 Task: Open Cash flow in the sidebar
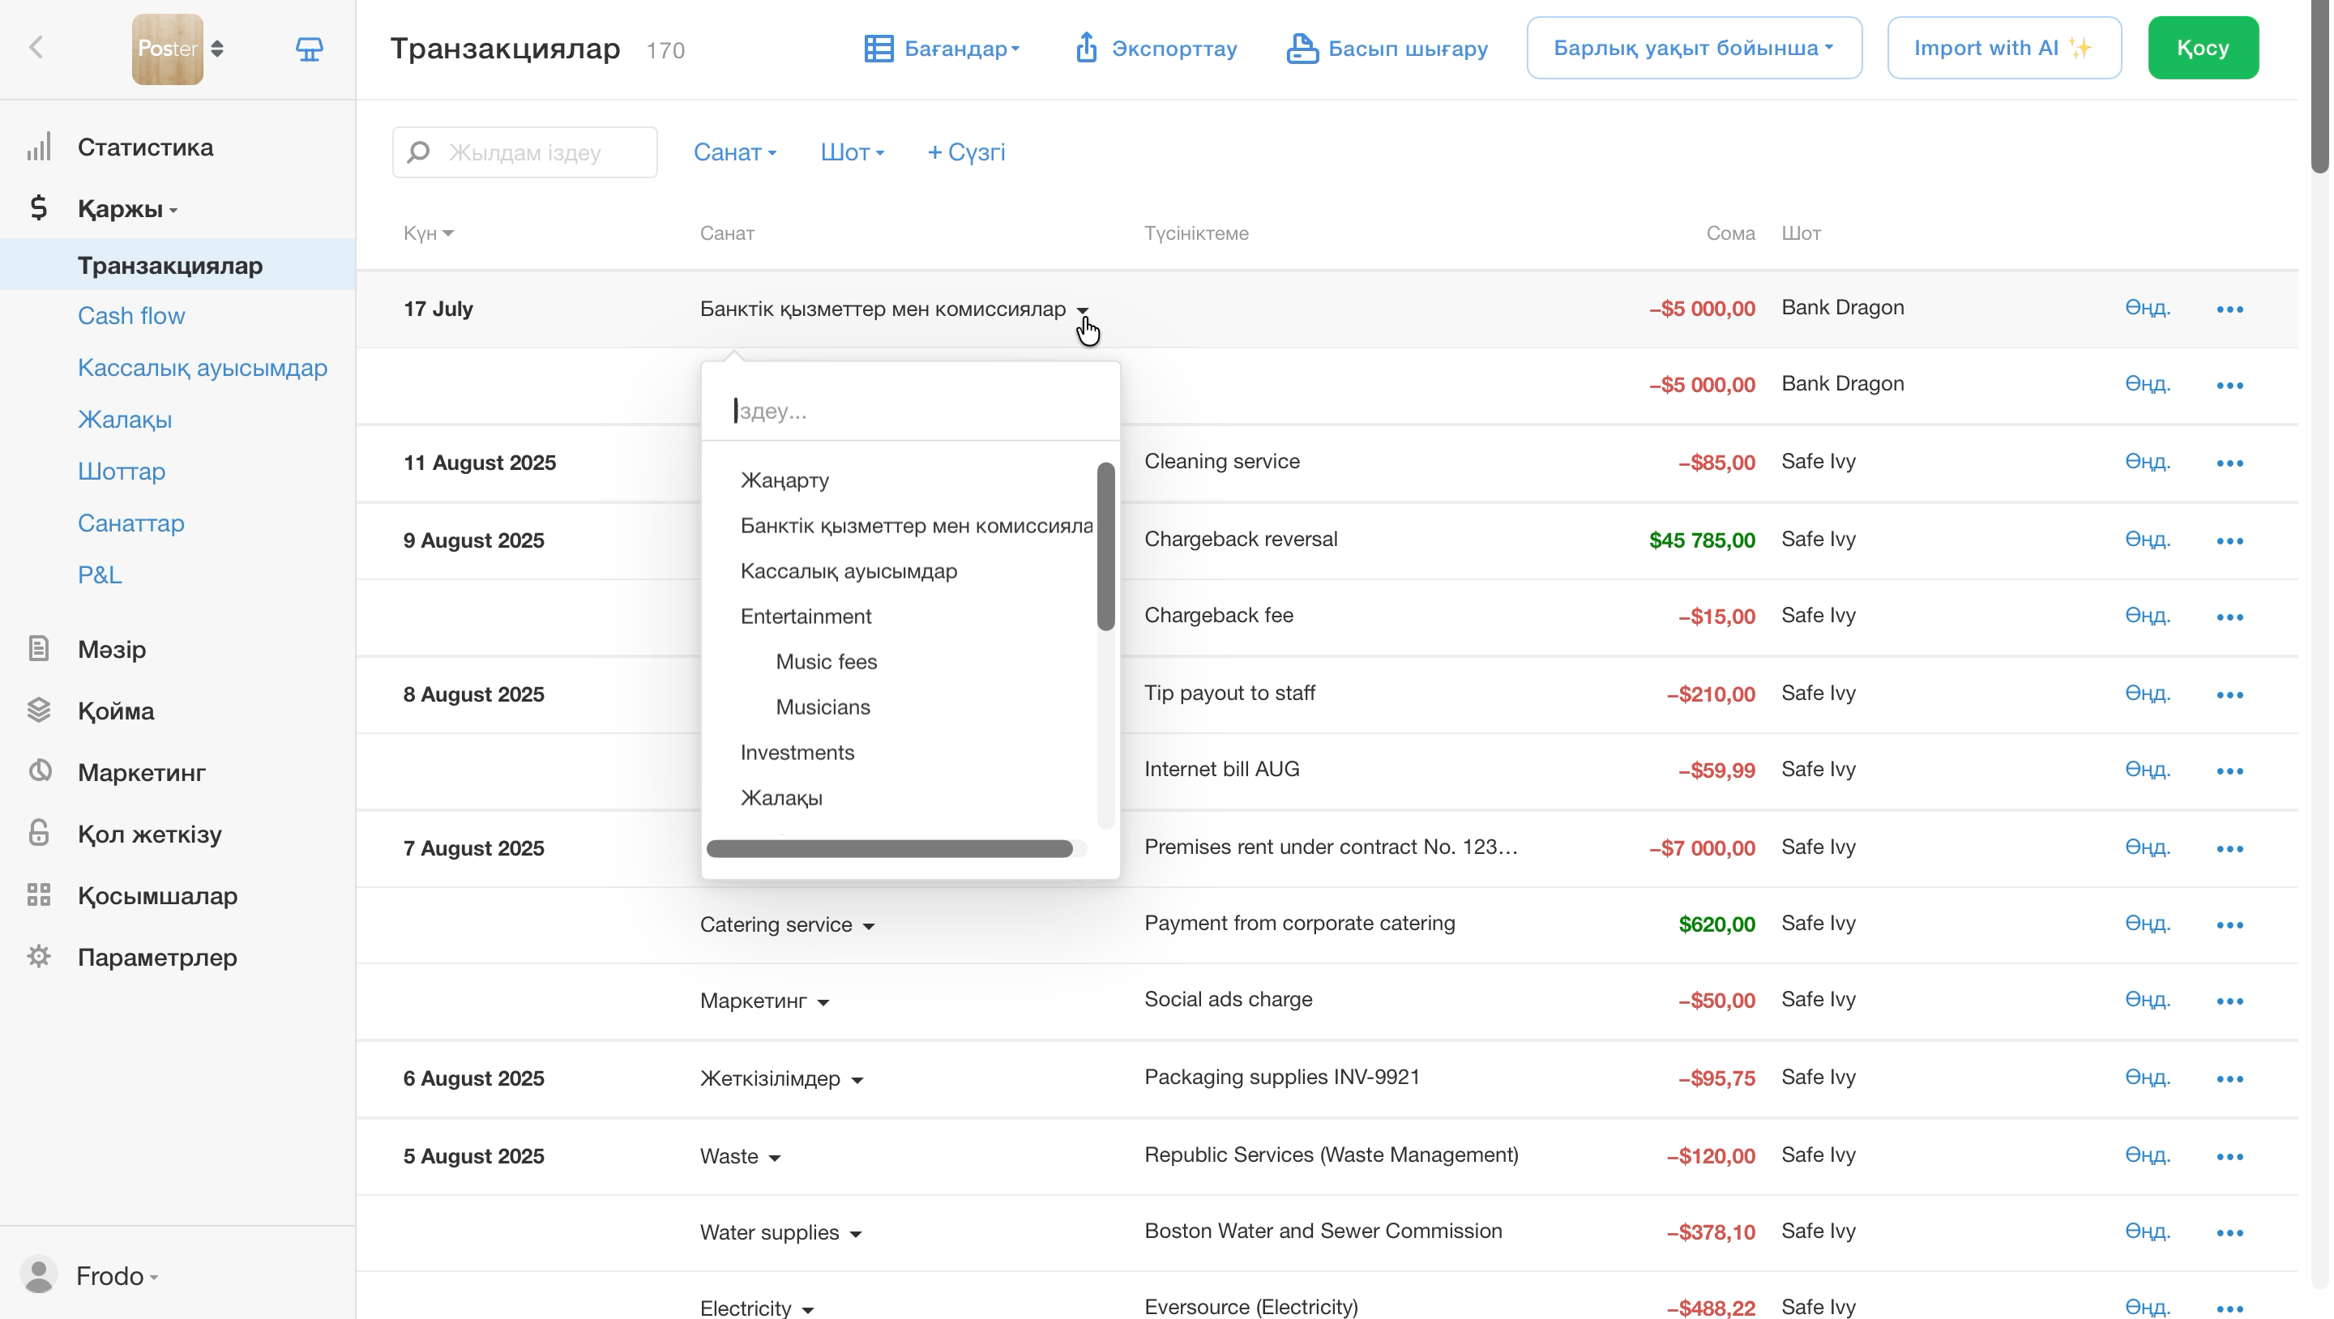tap(131, 315)
